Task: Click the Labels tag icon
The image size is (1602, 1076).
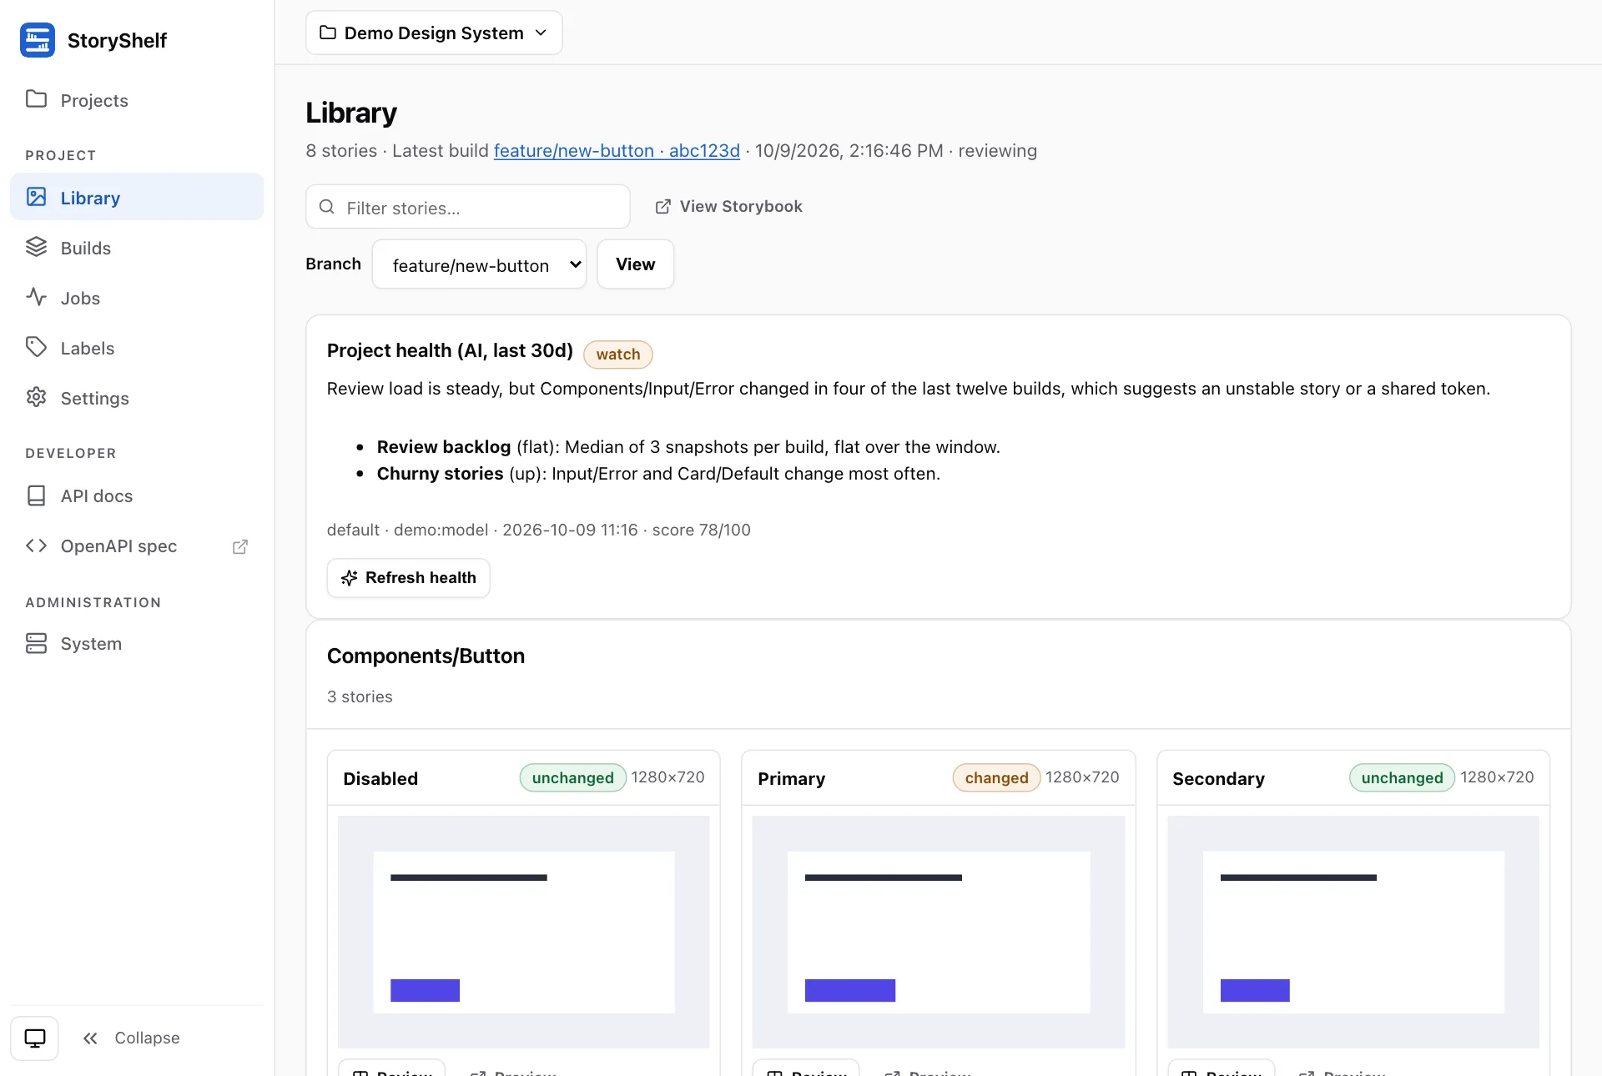Action: coord(36,347)
